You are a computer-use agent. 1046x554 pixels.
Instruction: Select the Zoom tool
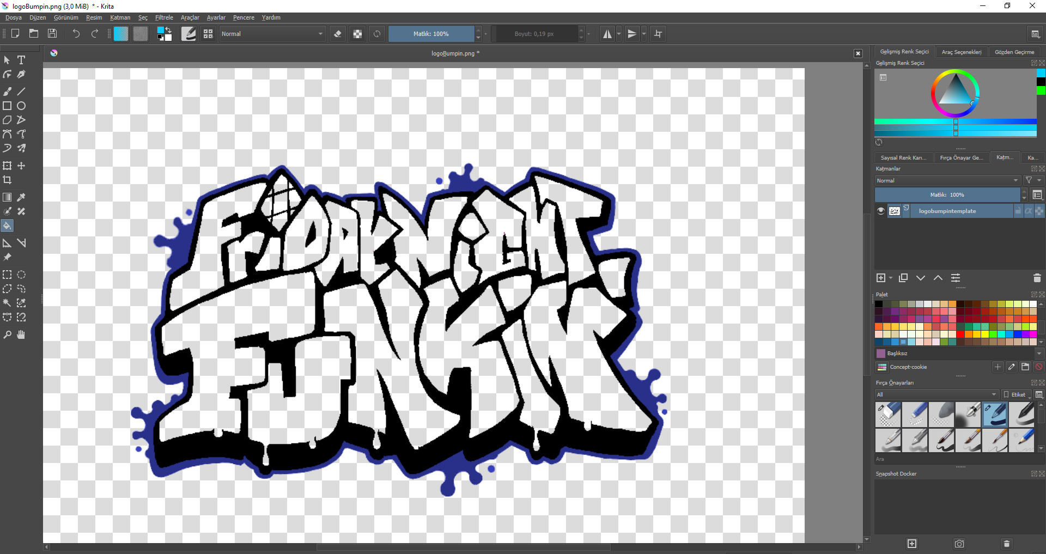(x=7, y=334)
